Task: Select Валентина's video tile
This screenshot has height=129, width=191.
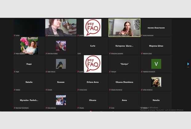Action: pyautogui.click(x=61, y=28)
